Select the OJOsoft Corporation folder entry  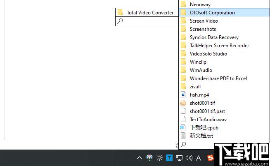point(224,12)
